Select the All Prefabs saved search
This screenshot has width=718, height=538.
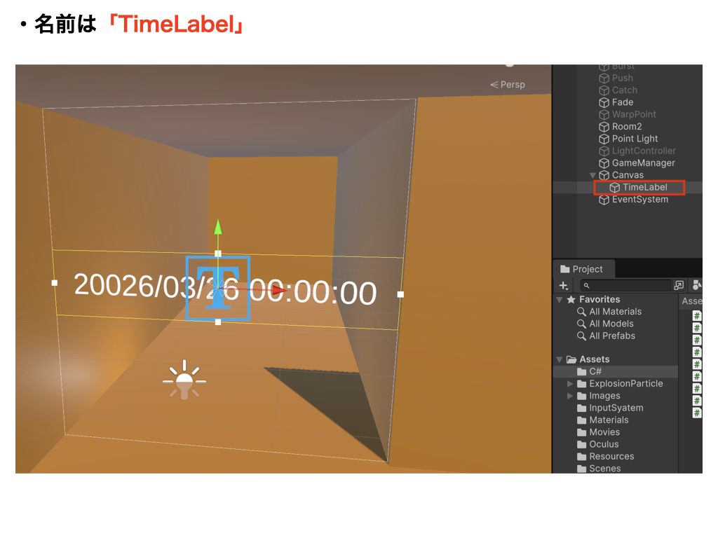pyautogui.click(x=611, y=336)
